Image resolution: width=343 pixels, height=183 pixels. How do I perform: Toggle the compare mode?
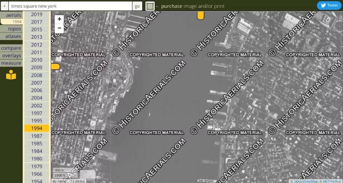coord(11,48)
